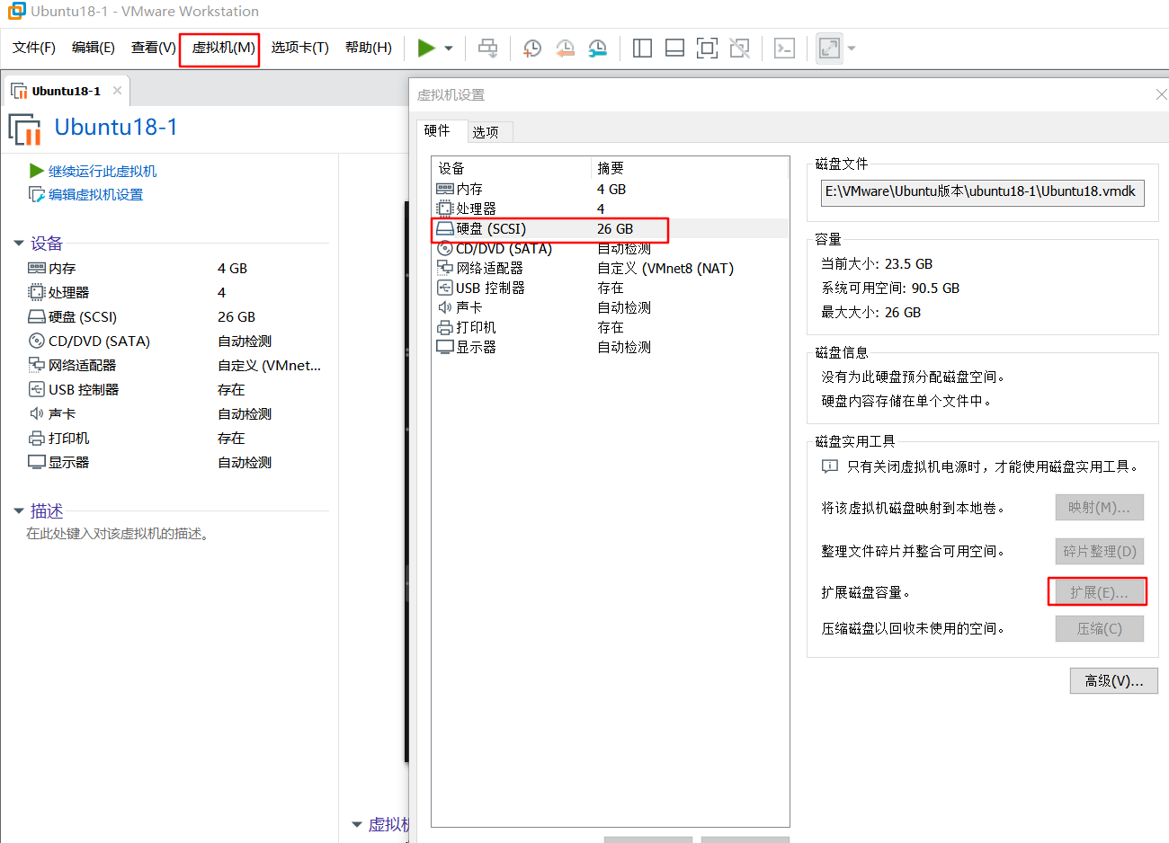Toggle the thumbnail bar icon
The width and height of the screenshot is (1169, 843).
click(x=674, y=48)
